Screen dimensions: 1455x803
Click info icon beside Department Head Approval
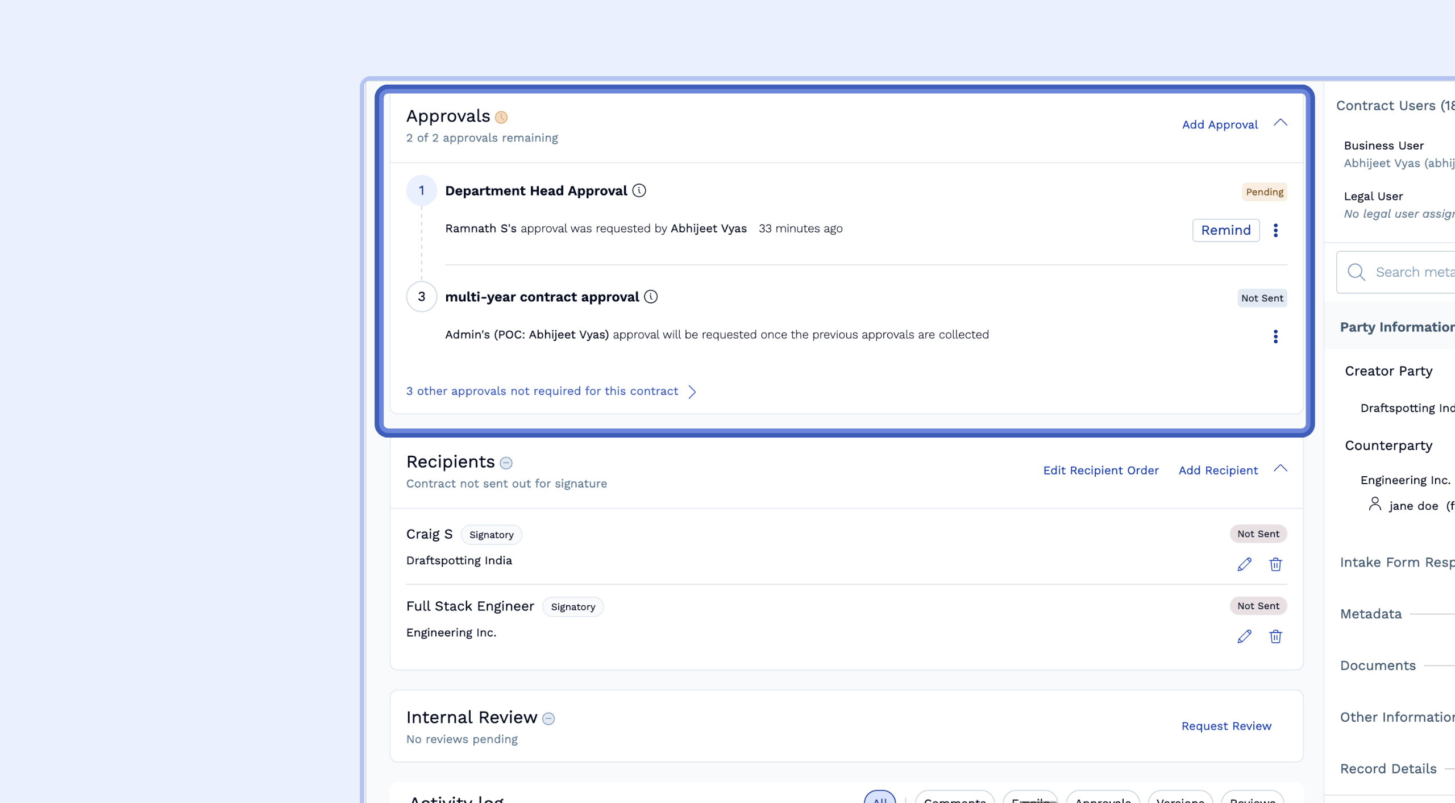pyautogui.click(x=639, y=190)
